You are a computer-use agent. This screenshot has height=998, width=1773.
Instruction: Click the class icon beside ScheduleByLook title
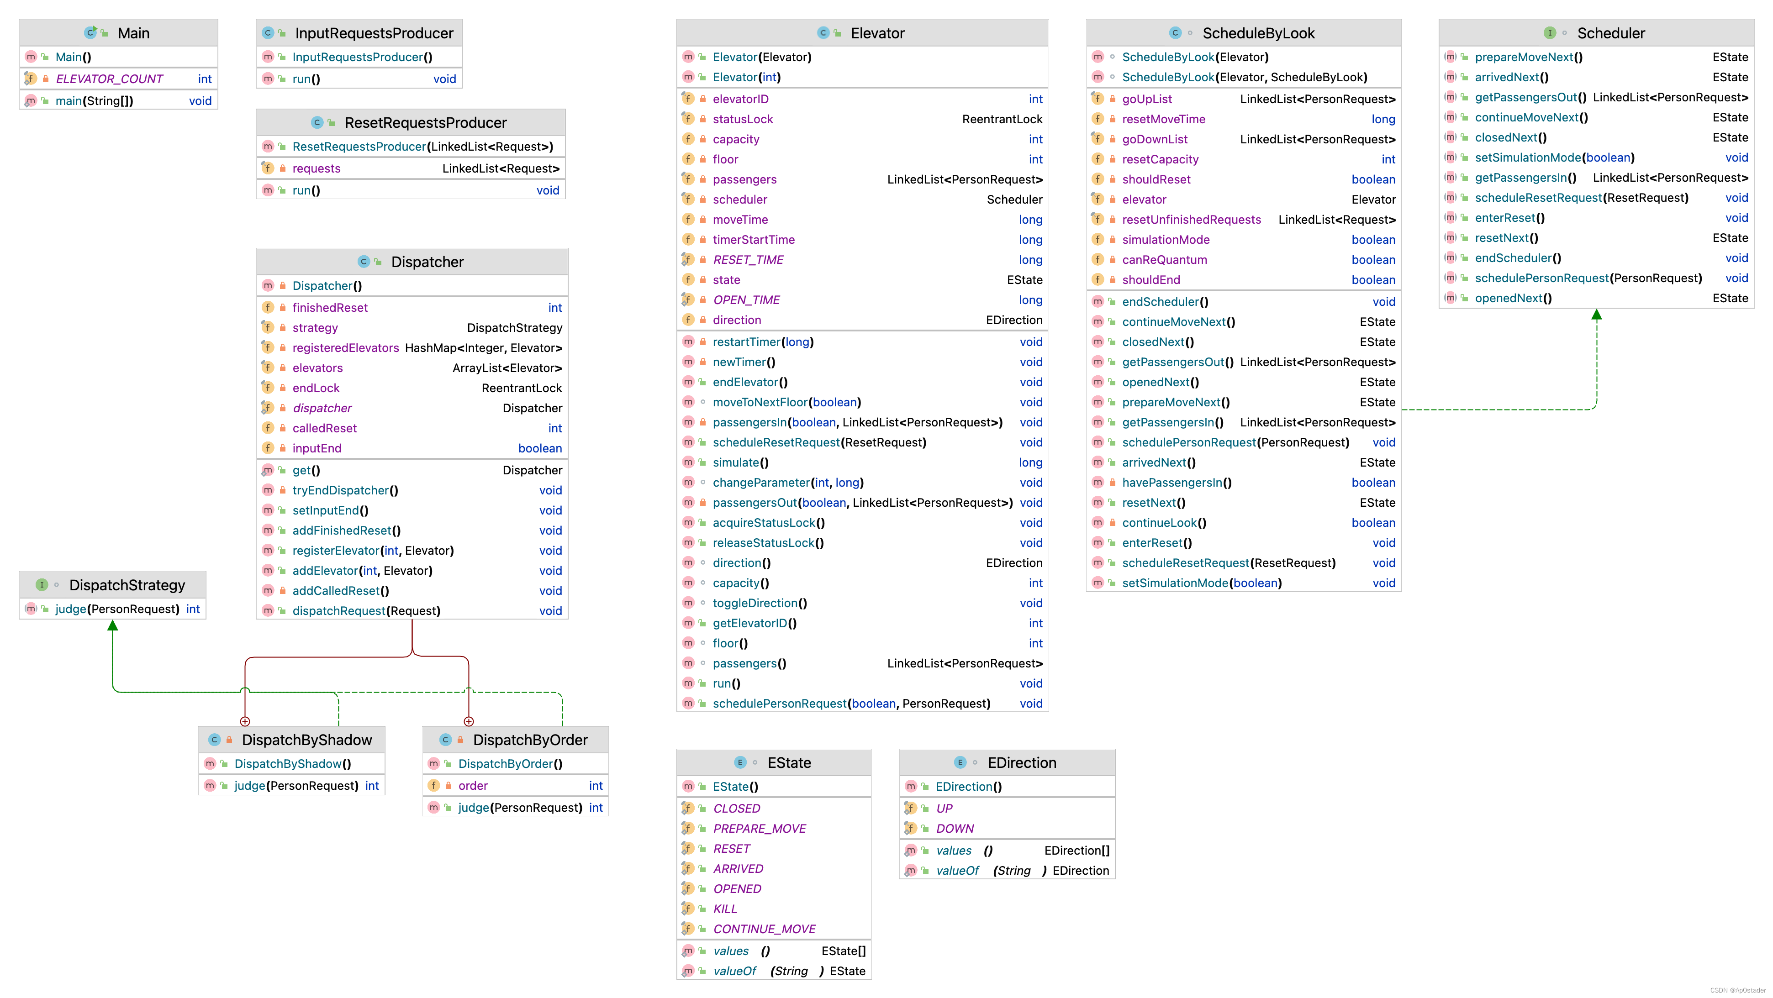1176,33
